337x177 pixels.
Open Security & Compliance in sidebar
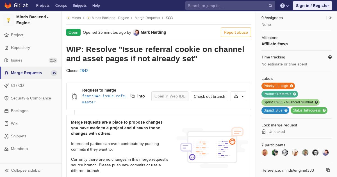[x=31, y=98]
